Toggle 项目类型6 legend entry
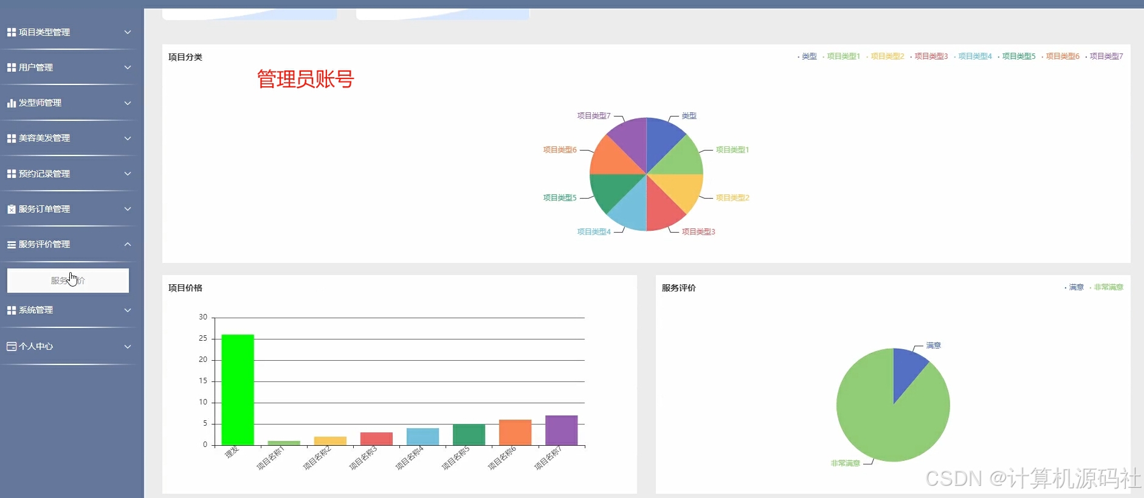The height and width of the screenshot is (498, 1144). tap(1060, 56)
